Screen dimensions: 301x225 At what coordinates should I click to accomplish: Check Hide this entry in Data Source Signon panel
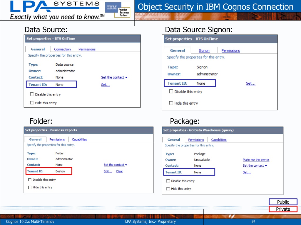(x=171, y=103)
